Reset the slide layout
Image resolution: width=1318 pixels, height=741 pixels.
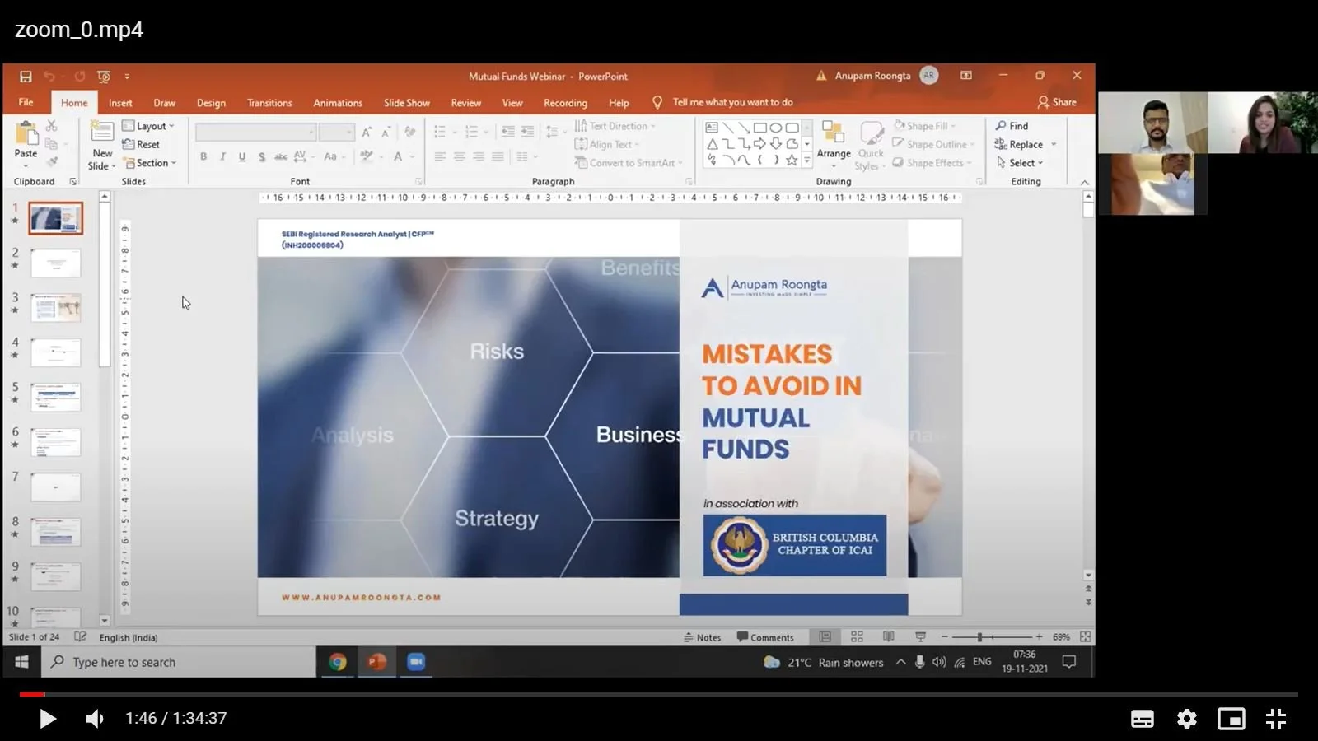pyautogui.click(x=141, y=144)
